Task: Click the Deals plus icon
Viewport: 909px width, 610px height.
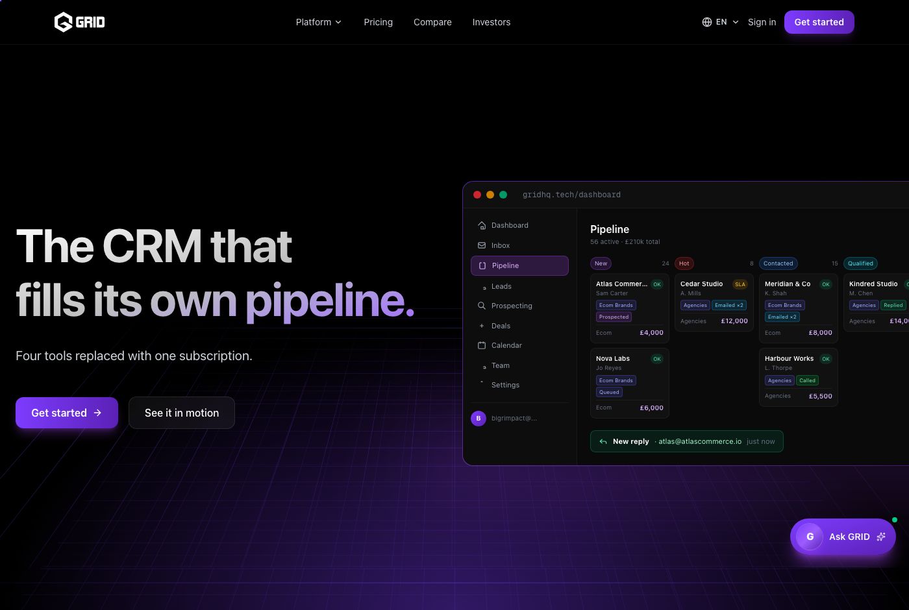Action: (x=482, y=326)
